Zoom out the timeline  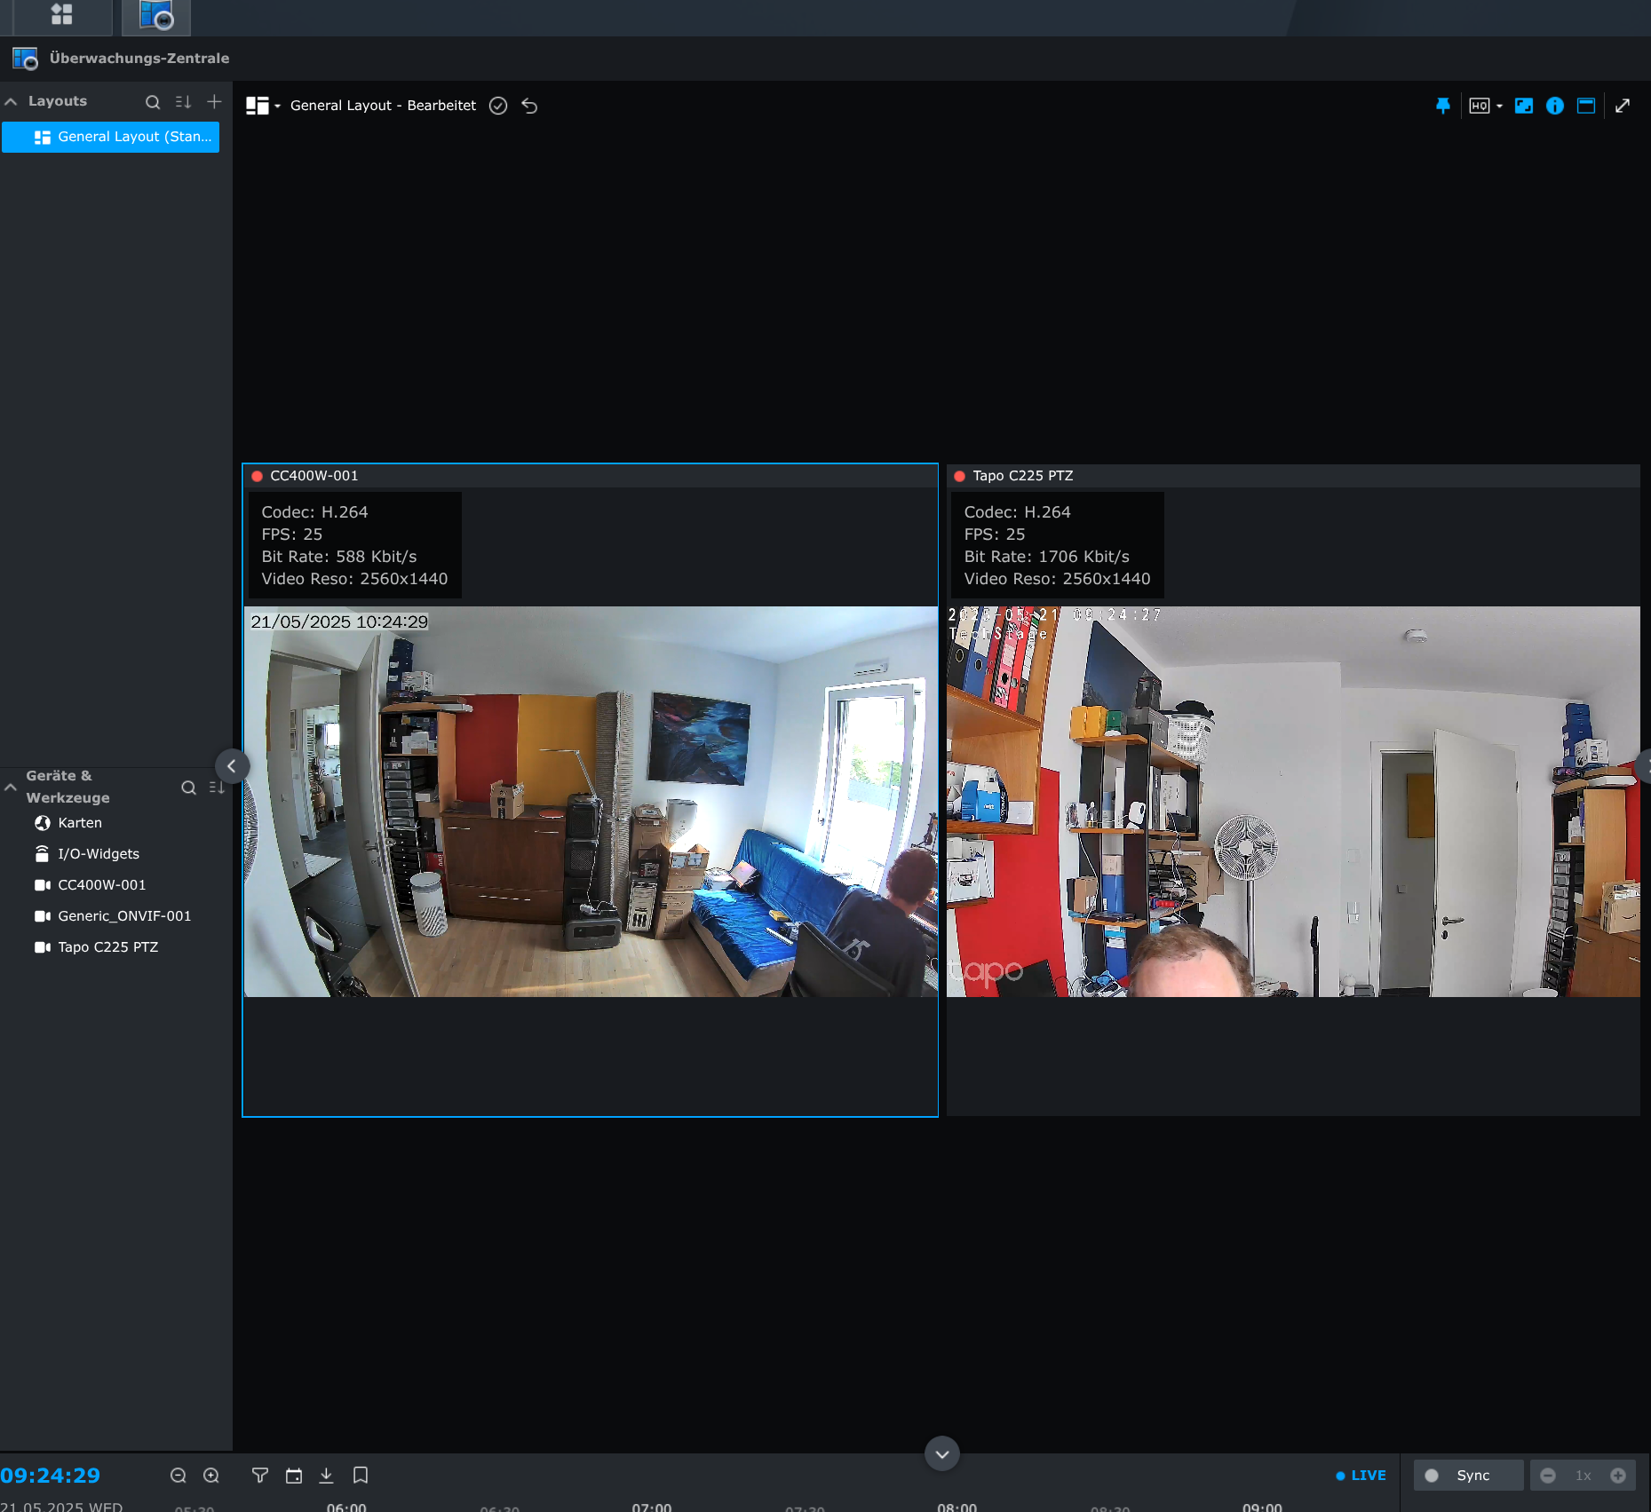tap(179, 1476)
